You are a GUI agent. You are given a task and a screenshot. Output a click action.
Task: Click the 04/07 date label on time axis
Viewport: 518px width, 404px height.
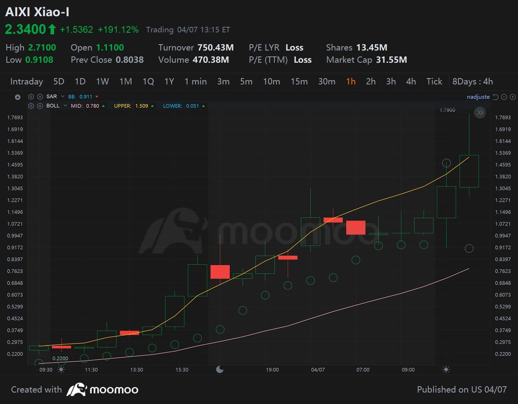click(x=318, y=370)
